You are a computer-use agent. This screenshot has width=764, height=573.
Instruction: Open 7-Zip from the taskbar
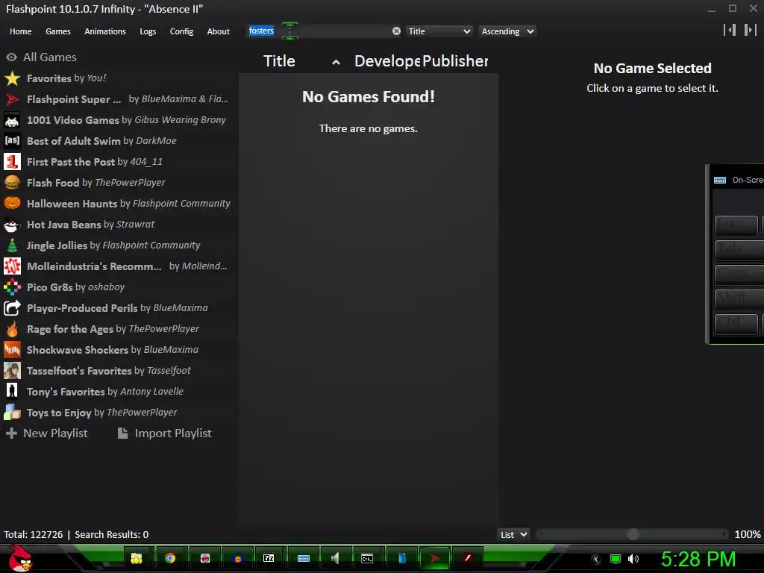269,558
